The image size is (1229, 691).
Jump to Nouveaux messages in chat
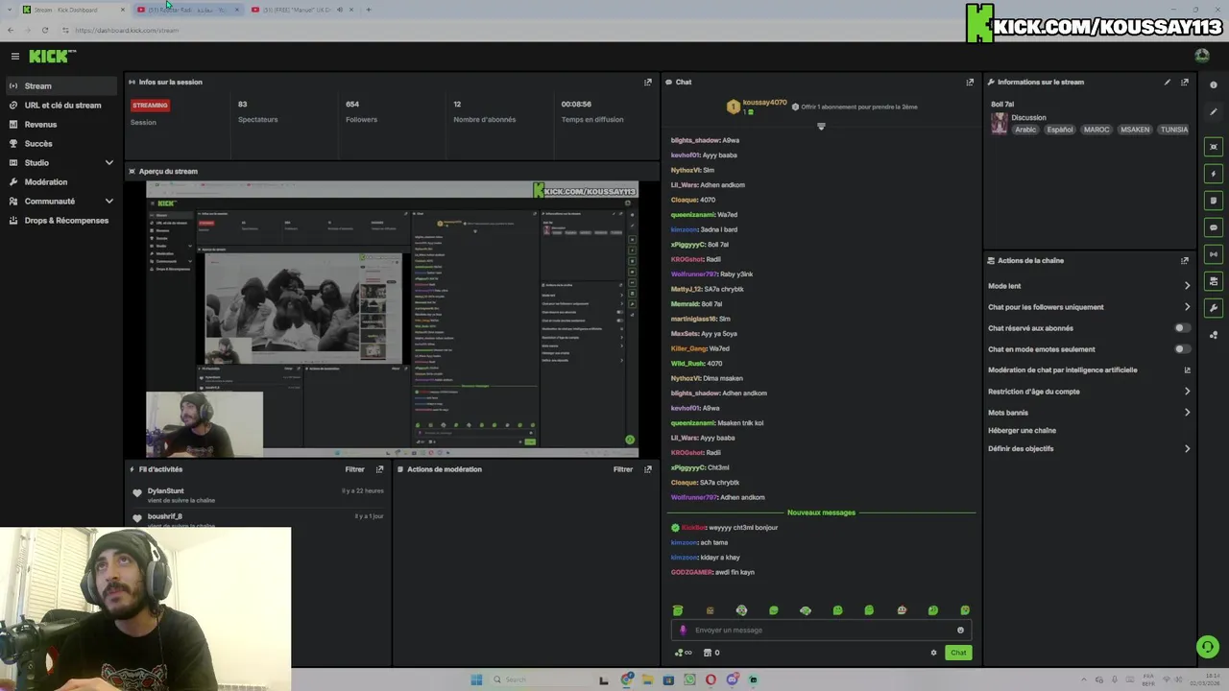[821, 512]
